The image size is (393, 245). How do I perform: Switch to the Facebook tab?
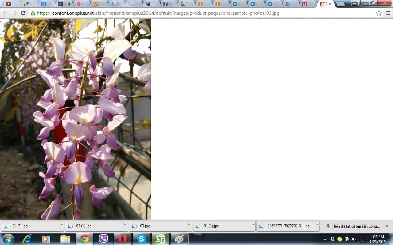165,4
